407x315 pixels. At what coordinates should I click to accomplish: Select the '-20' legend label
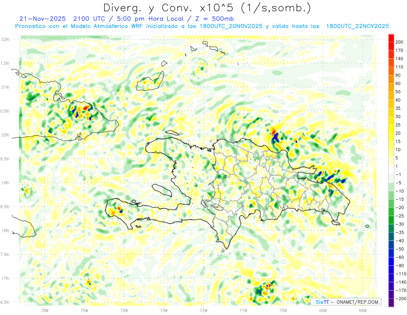401,208
